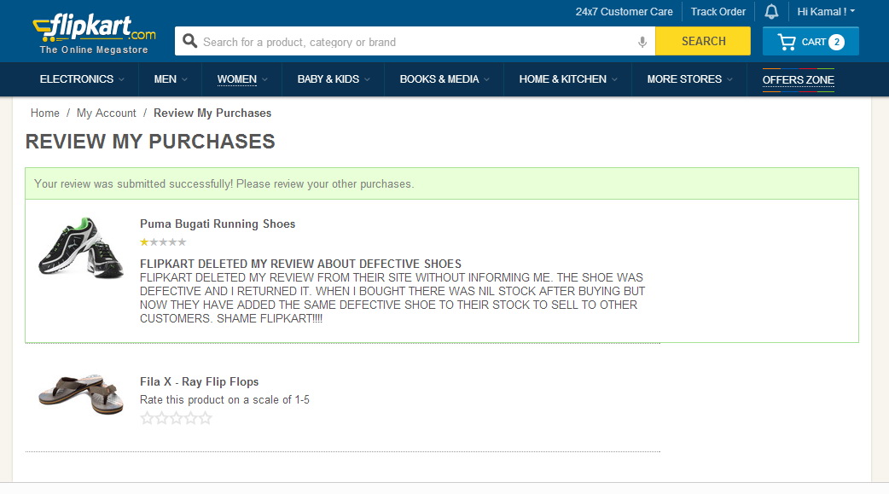
Task: Open the cart item count badge
Action: click(x=836, y=42)
